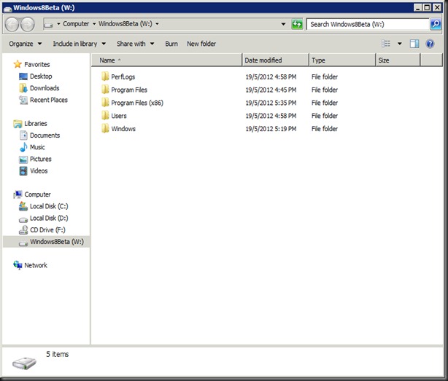Expand the address bar history dropdown arrow
The width and height of the screenshot is (448, 381).
(x=283, y=24)
